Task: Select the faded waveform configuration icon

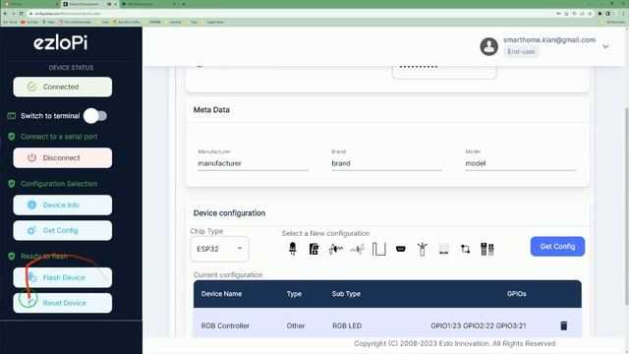Action: [x=357, y=249]
